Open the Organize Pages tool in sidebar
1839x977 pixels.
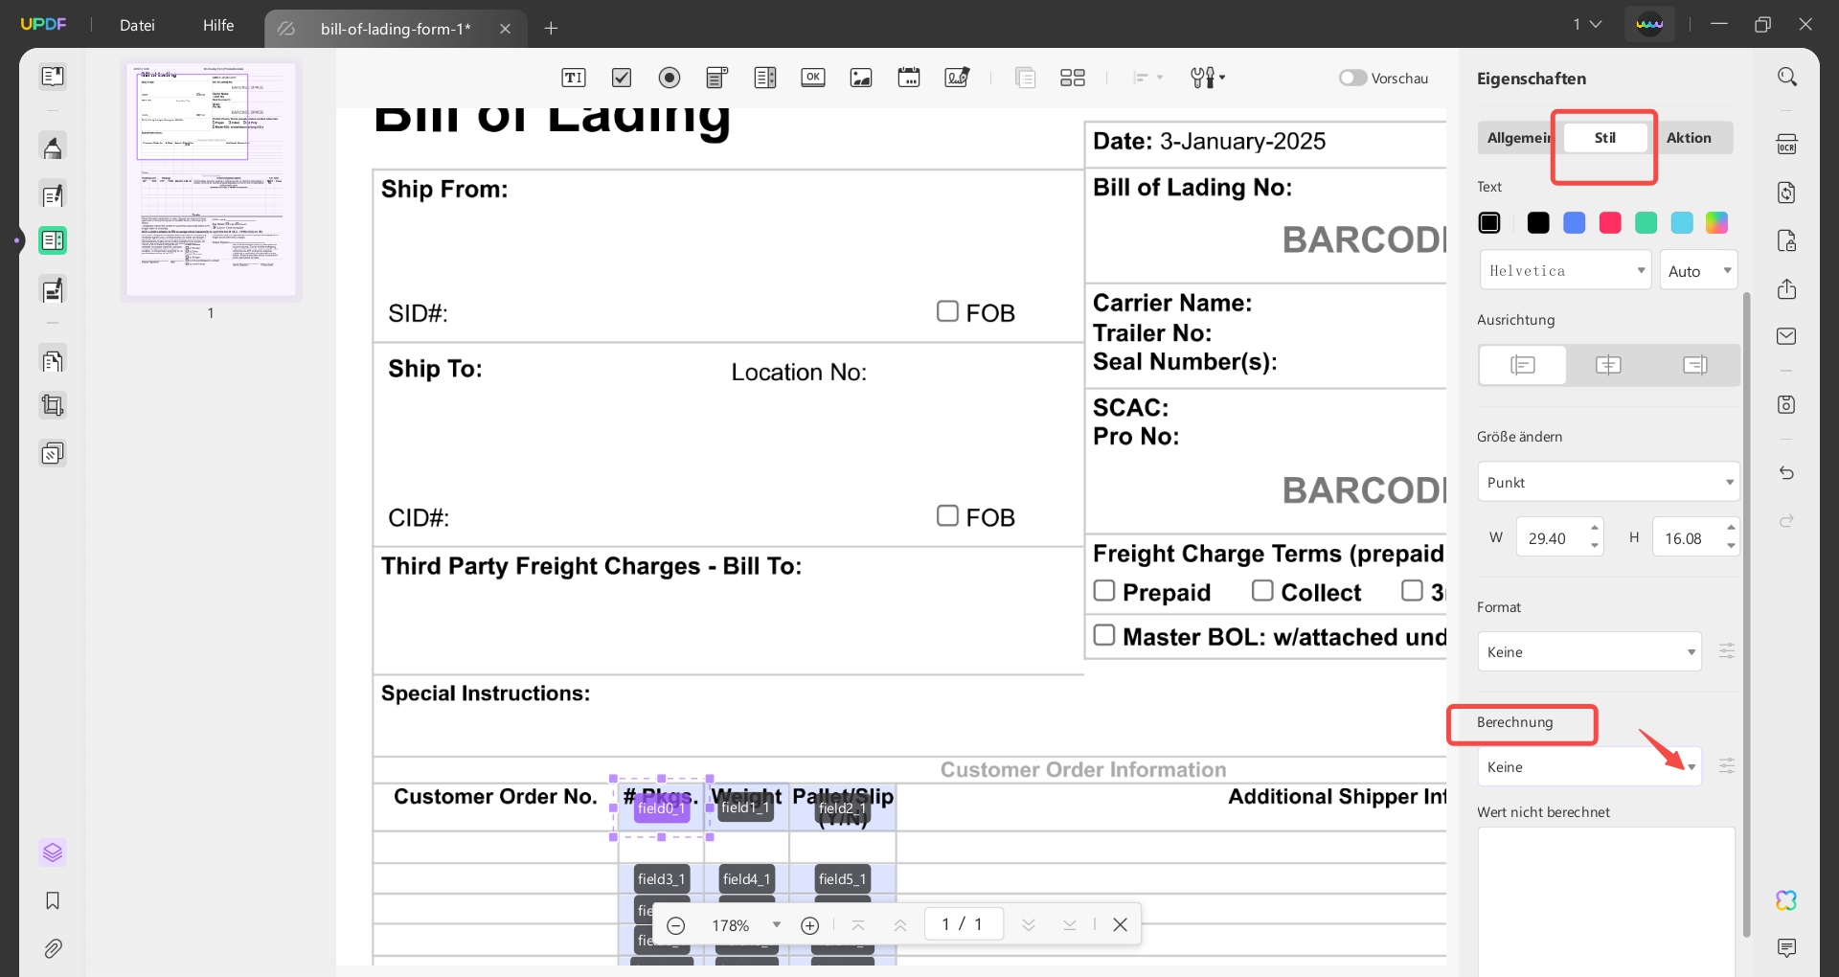pos(53,361)
